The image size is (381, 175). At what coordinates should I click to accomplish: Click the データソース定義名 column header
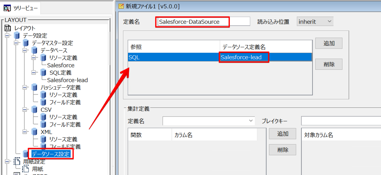click(x=266, y=47)
